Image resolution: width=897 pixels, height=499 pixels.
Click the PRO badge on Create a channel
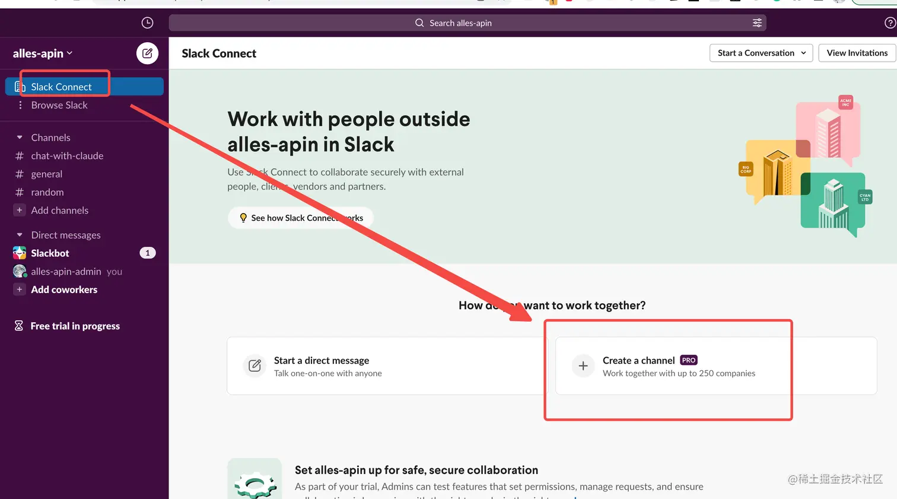[688, 360]
